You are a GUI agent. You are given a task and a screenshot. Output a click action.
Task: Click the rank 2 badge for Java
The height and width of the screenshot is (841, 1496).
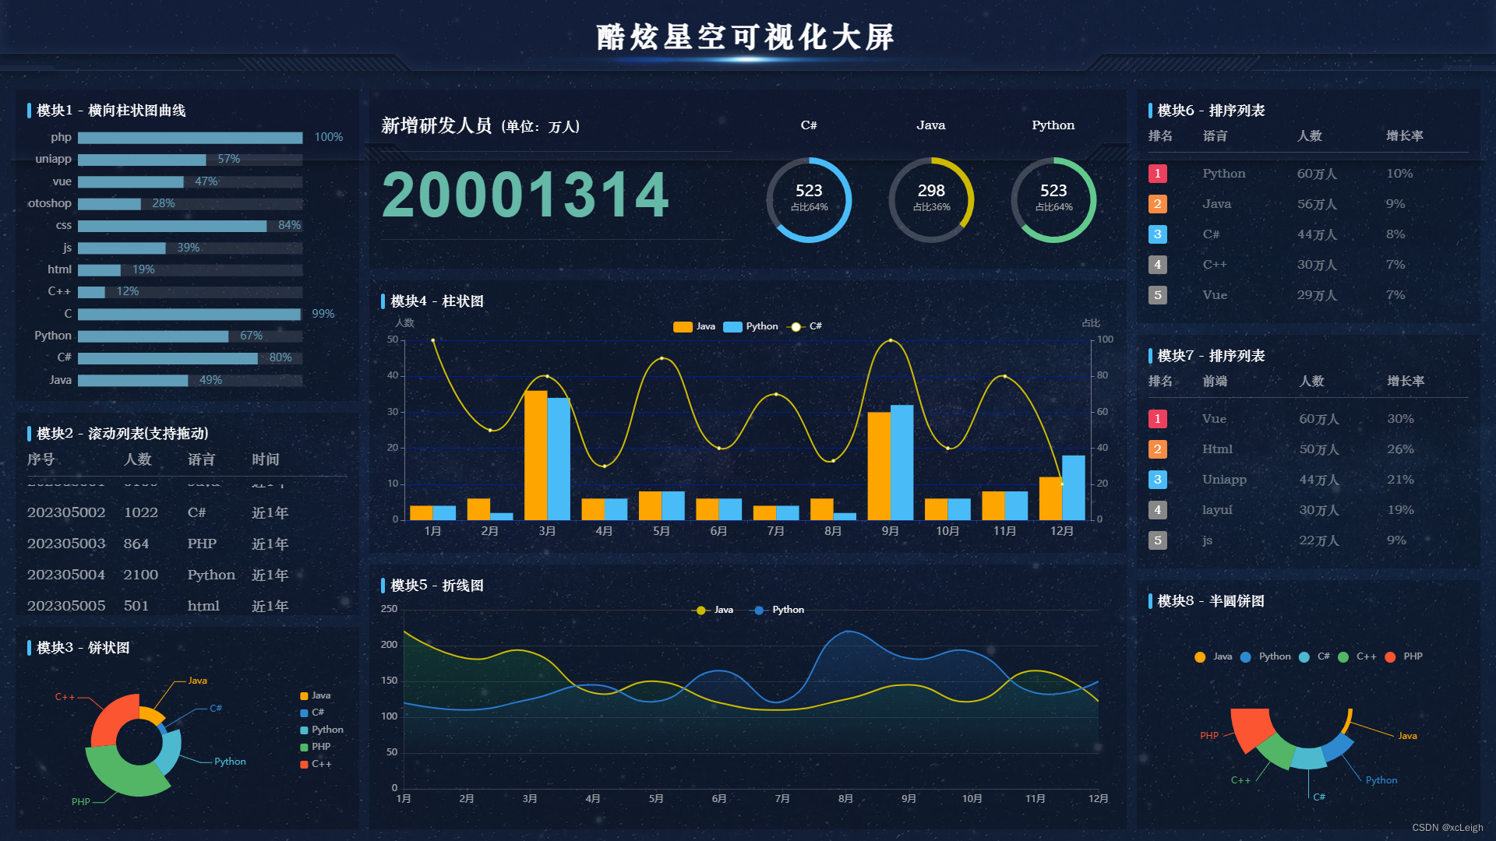[x=1157, y=204]
